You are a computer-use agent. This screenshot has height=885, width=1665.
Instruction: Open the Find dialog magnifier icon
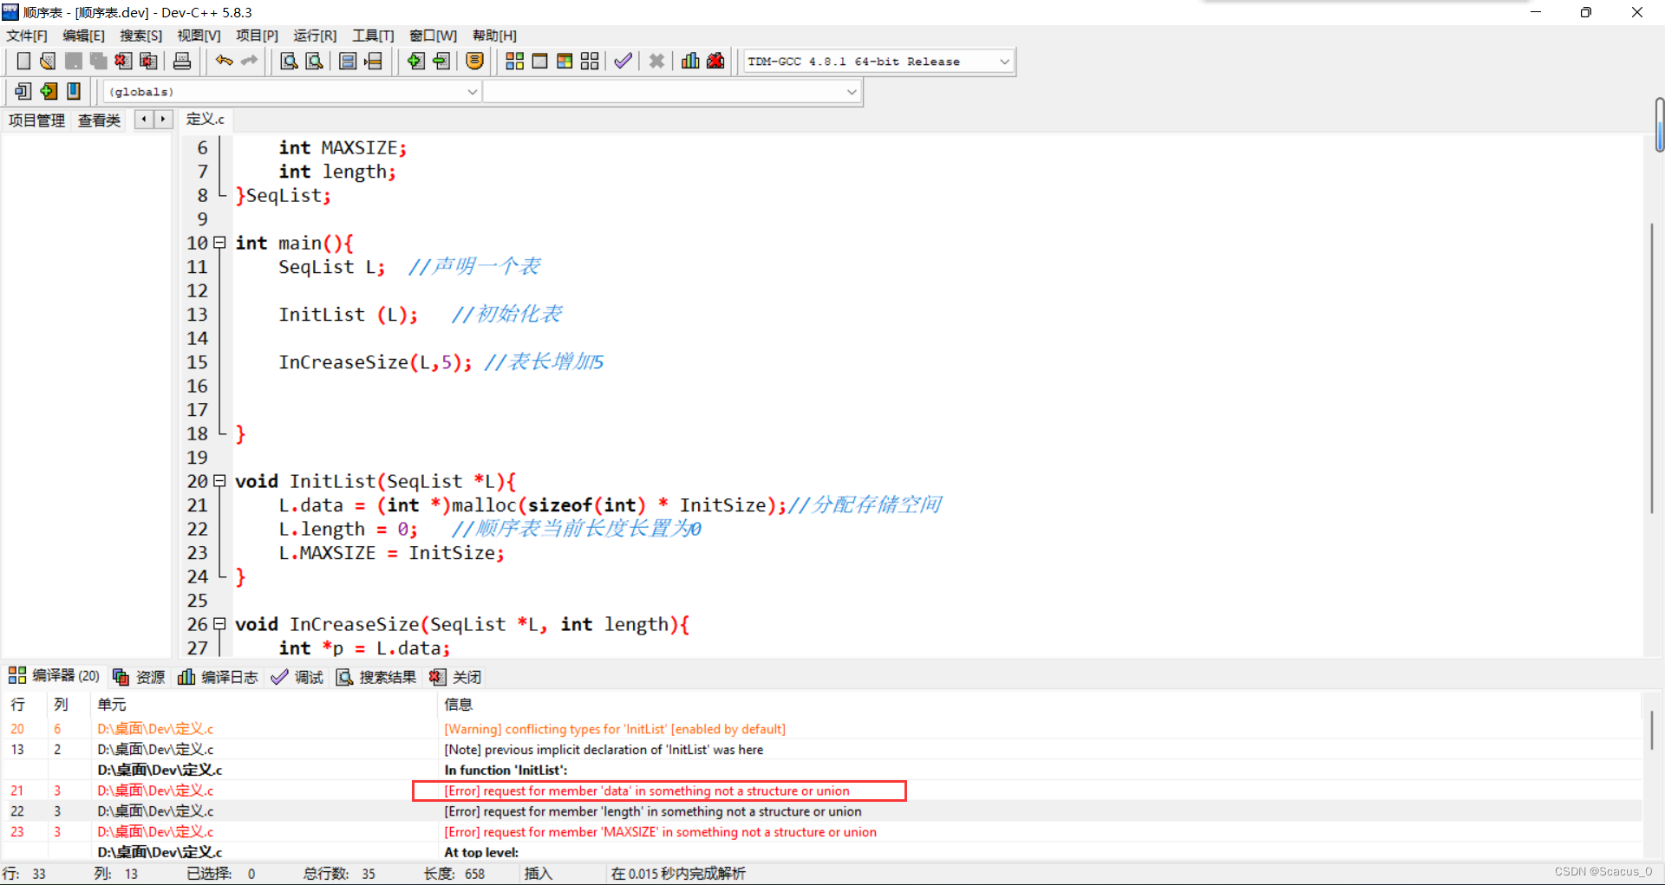(x=288, y=61)
